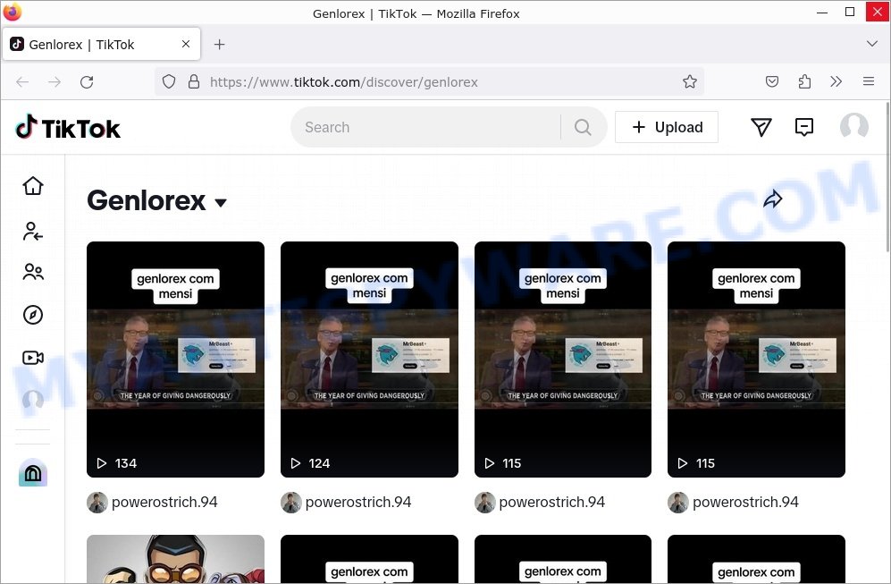Go to Home in TikTok sidebar
The width and height of the screenshot is (891, 584).
(33, 185)
